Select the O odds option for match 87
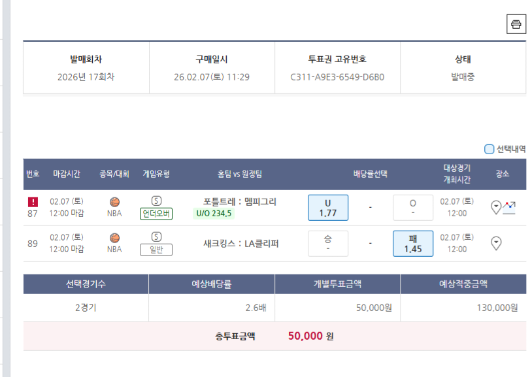530x377 pixels. pyautogui.click(x=412, y=207)
